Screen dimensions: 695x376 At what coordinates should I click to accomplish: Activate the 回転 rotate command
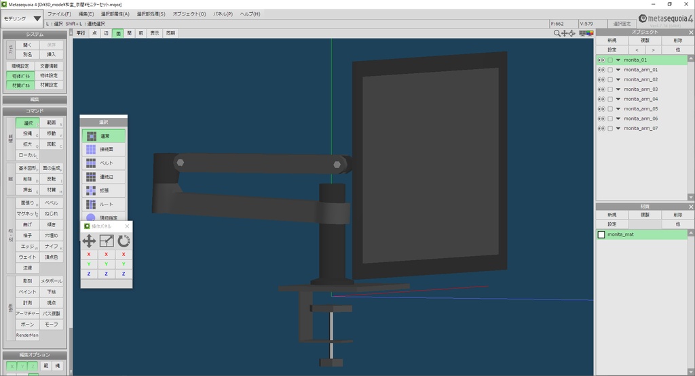52,144
